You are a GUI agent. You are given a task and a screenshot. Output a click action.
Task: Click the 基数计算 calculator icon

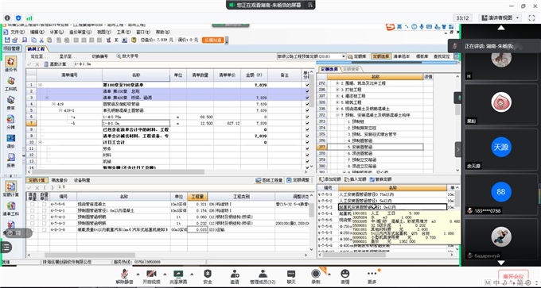pos(46,64)
